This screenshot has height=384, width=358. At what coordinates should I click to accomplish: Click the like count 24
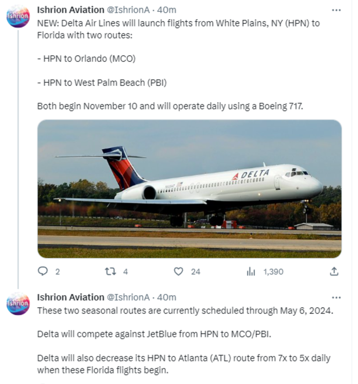(196, 272)
